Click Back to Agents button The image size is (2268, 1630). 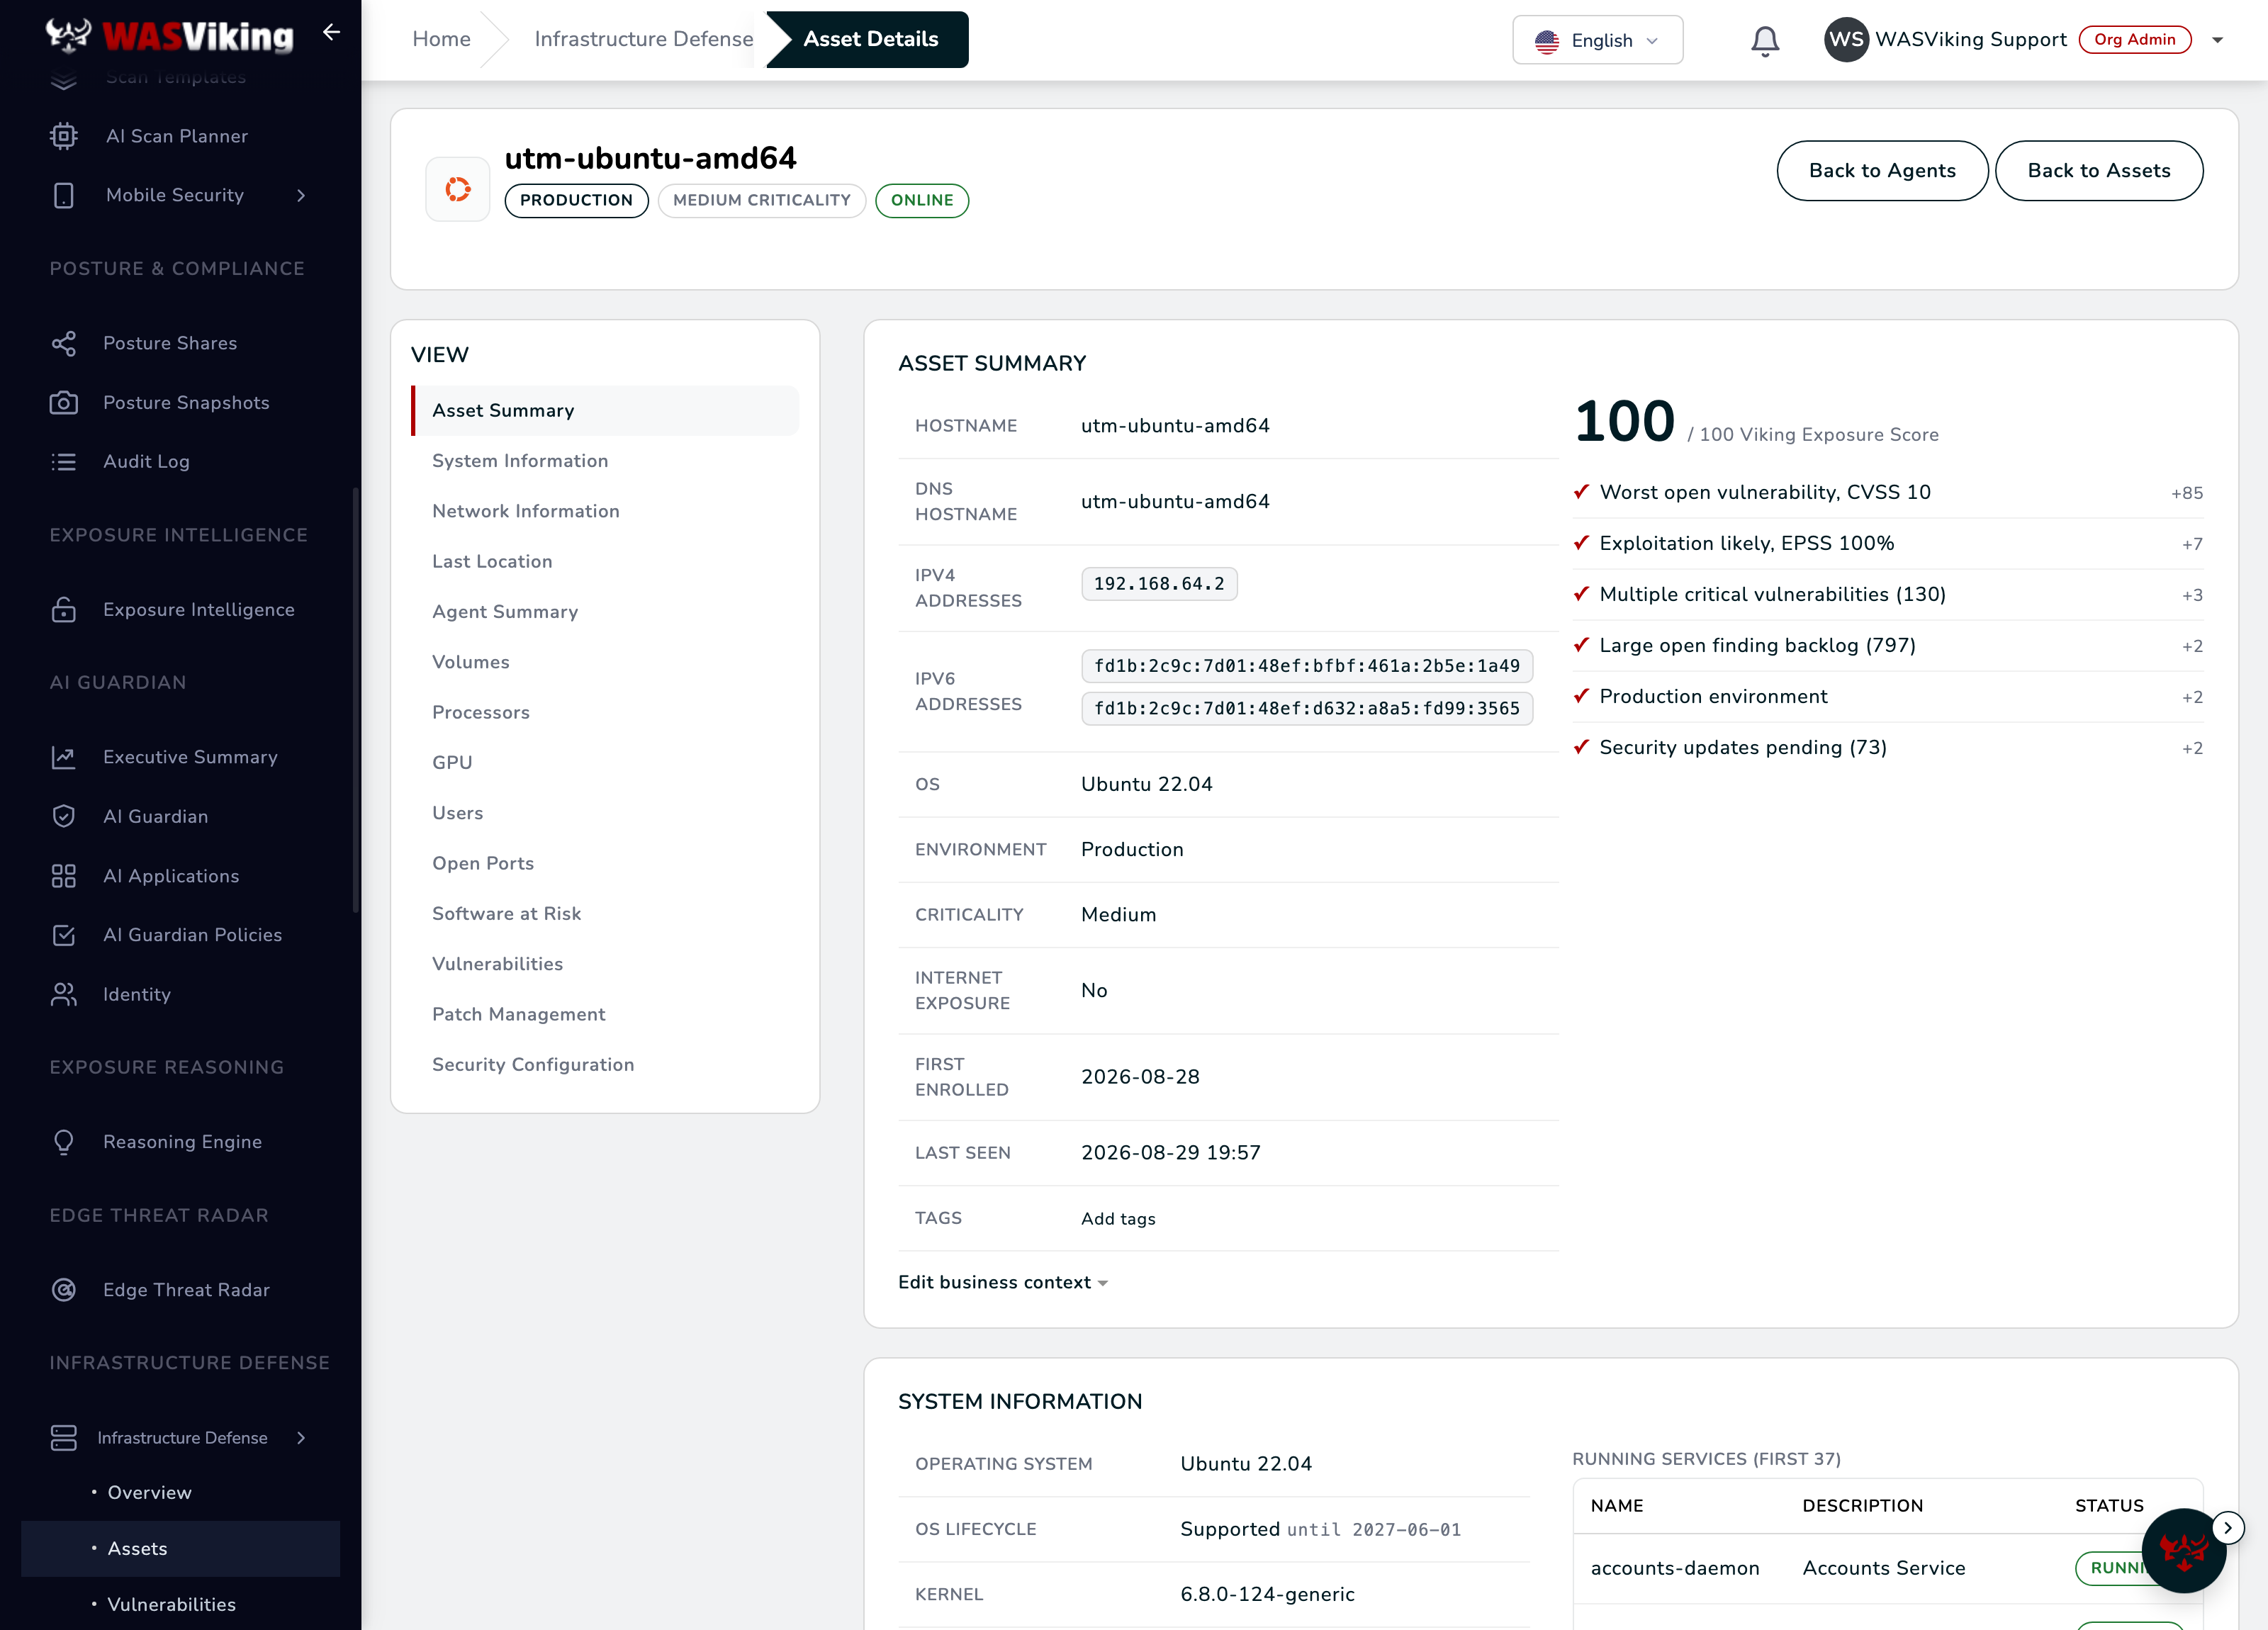1882,171
